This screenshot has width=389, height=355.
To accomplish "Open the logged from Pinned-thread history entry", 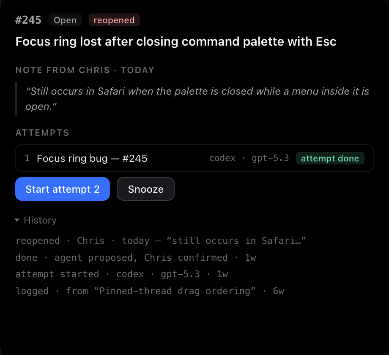I will point(150,291).
